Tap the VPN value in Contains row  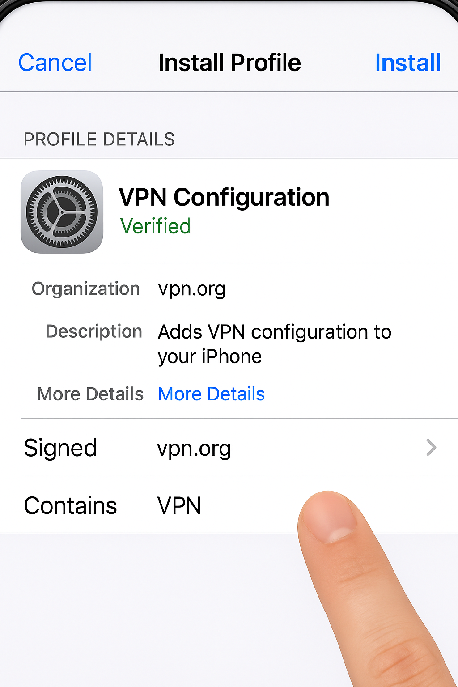[179, 506]
